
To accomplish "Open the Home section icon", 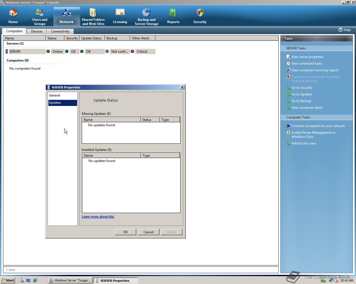I will [x=13, y=13].
